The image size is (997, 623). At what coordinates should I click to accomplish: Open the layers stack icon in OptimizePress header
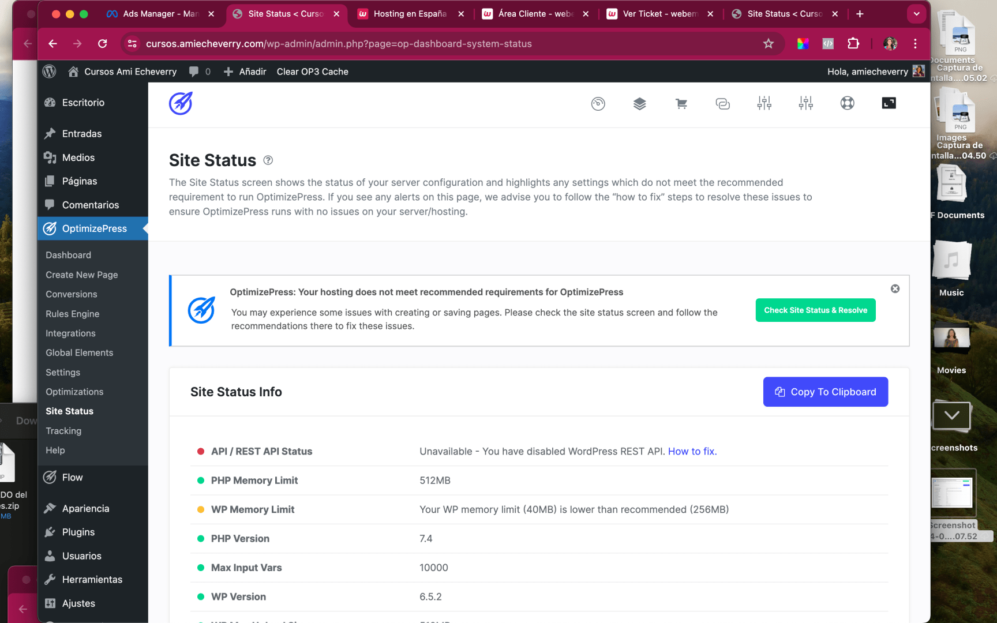[640, 104]
